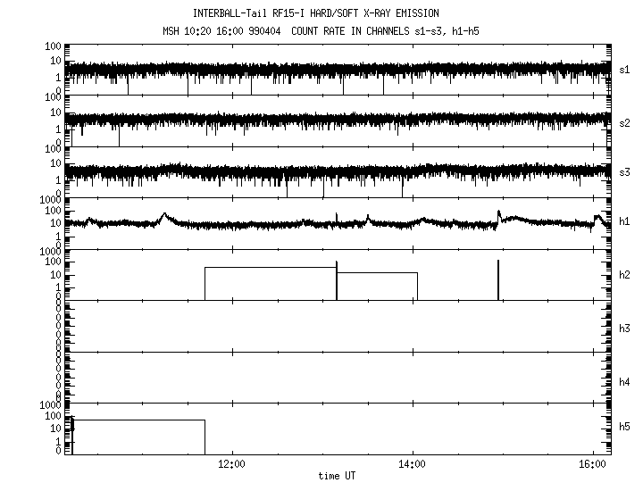Screen dimensions: 643x491
Task: Click the h3 channel label
Action: [624, 328]
